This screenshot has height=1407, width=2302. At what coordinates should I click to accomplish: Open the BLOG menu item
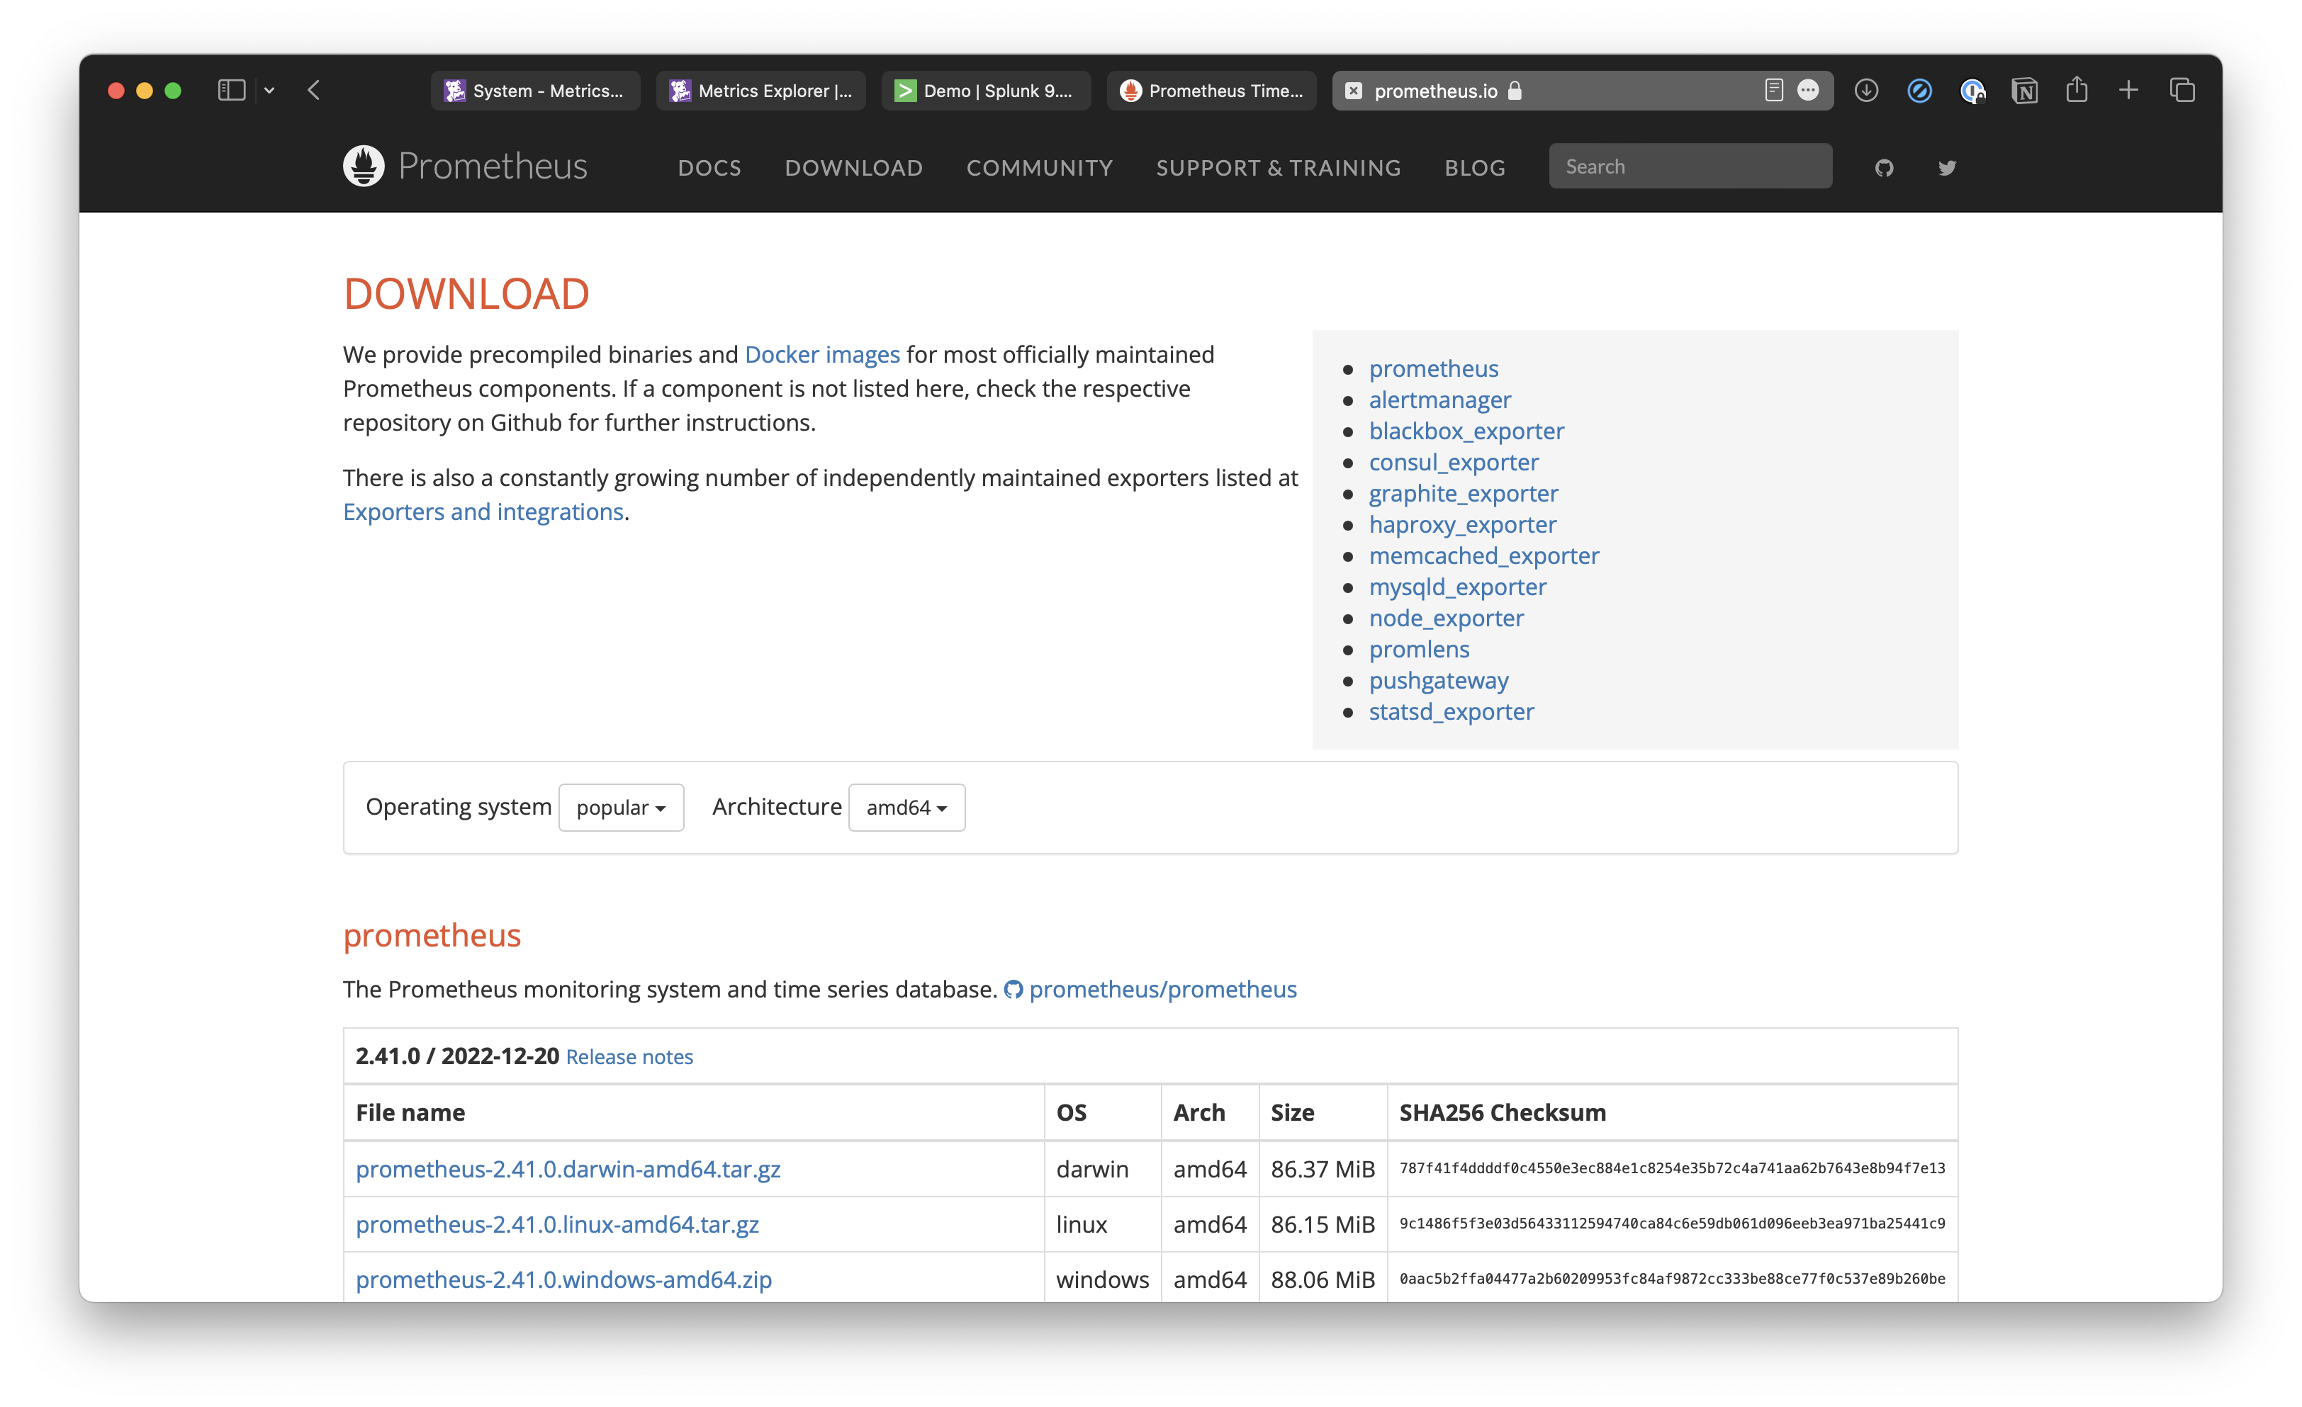[x=1475, y=168]
